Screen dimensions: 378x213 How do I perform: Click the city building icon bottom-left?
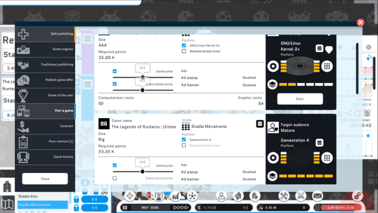(7, 186)
